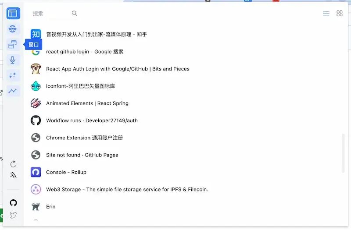351x230 pixels.
Task: Open the Twitter bird icon
Action: click(14, 215)
